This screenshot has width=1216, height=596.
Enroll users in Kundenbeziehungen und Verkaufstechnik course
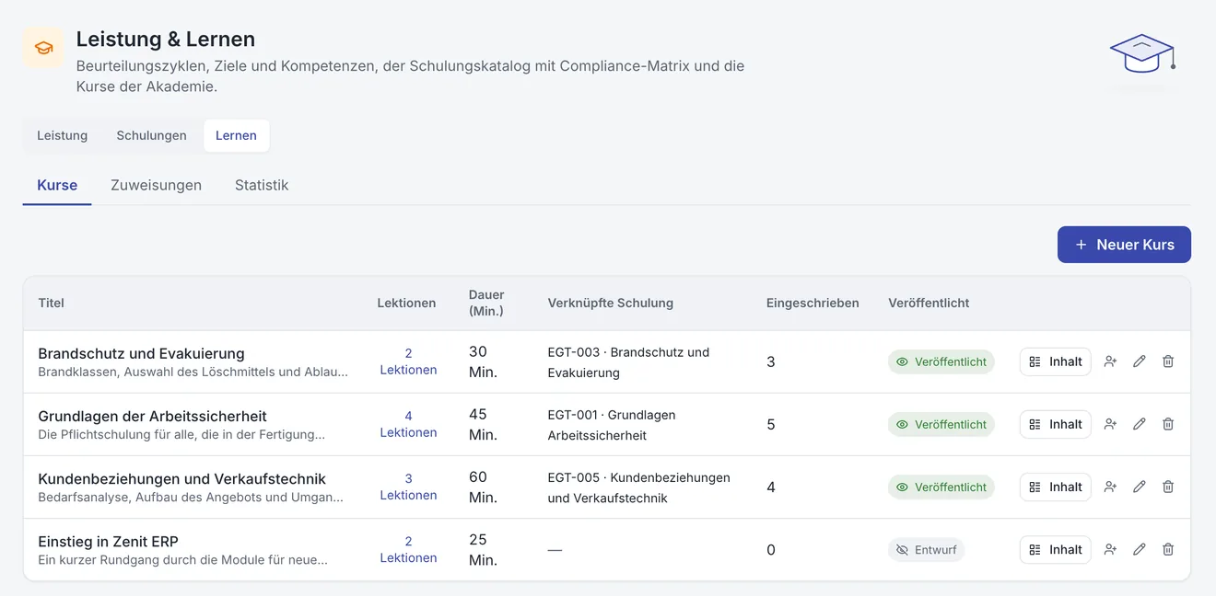[1110, 487]
